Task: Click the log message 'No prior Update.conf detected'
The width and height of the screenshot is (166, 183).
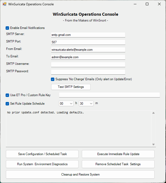Action: click(45, 113)
